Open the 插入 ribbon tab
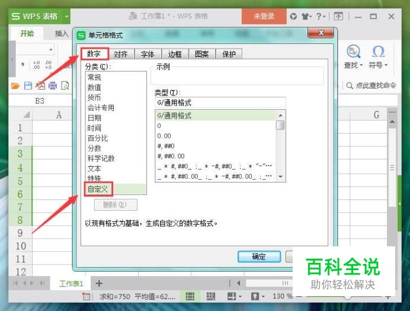The width and height of the screenshot is (410, 311). point(62,34)
